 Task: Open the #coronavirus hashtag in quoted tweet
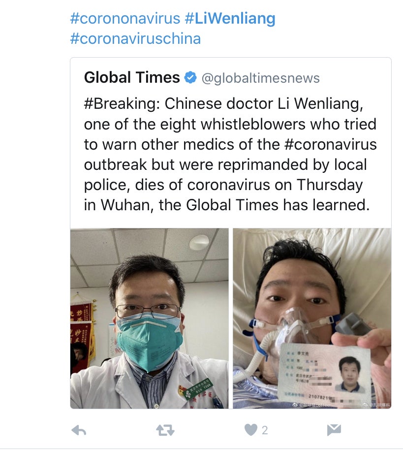[x=330, y=144]
